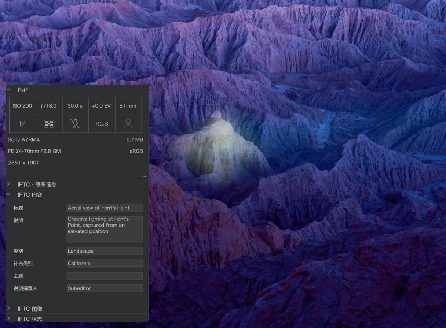Click the RGB color mode indicator
Screen dimensions: 446x328
pyautogui.click(x=102, y=123)
